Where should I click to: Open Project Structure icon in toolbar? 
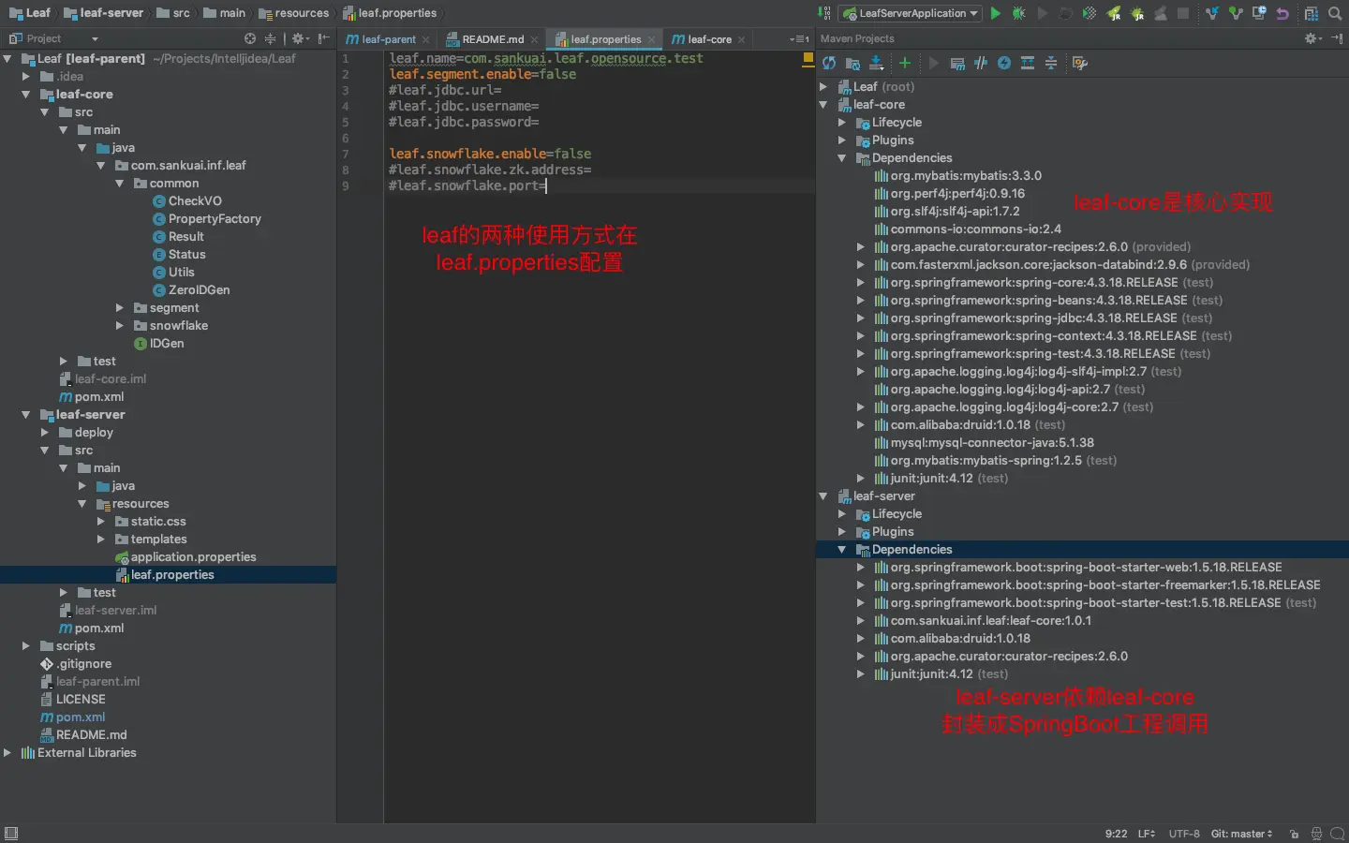tap(1312, 13)
